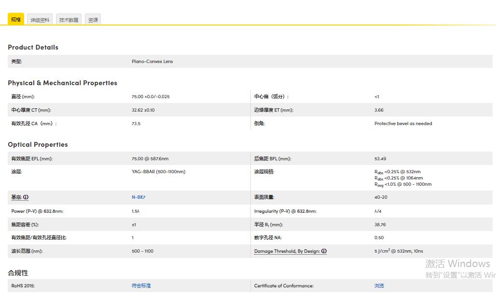Click the 合规性 section heading
The image size is (496, 295).
pos(18,273)
